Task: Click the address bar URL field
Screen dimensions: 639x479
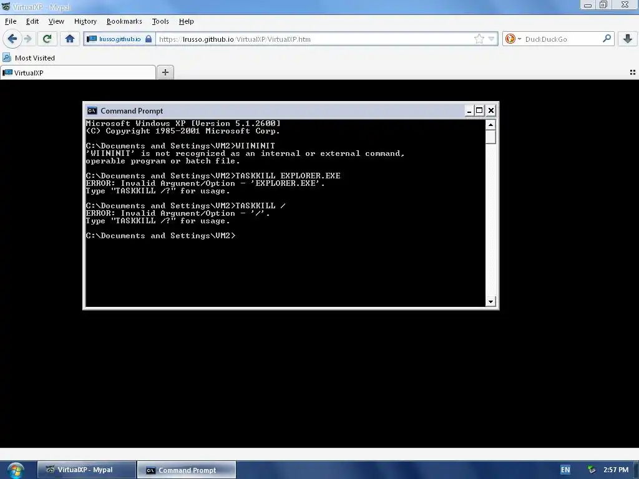Action: tap(314, 39)
